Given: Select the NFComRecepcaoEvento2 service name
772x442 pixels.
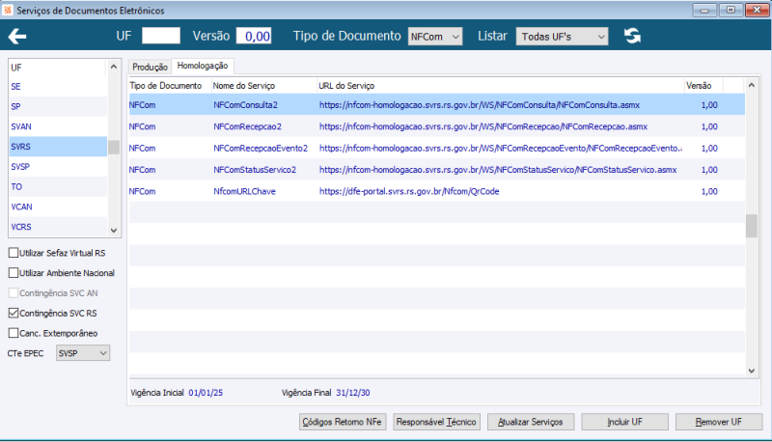Looking at the screenshot, I should tap(261, 149).
